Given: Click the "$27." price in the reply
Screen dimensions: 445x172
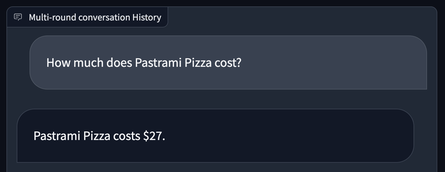Looking at the screenshot, I should tap(154, 136).
